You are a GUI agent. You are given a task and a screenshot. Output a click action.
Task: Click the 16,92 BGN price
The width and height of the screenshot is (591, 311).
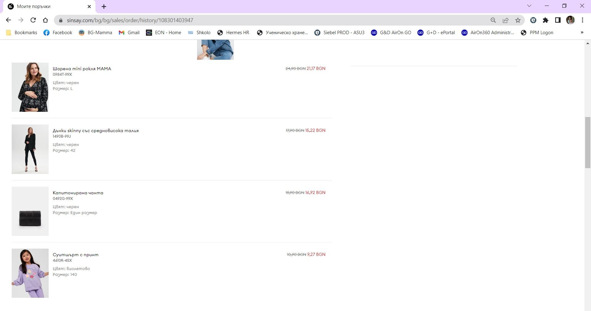(x=315, y=192)
